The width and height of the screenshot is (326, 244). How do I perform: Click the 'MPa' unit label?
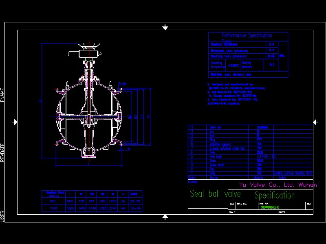282,56
